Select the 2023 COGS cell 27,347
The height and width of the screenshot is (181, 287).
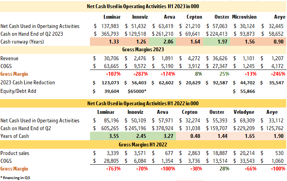pyautogui.click(x=220, y=66)
